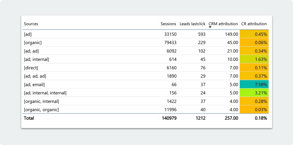Click the 149.00 CRM attribution value
Screen dimensions: 293x145
point(231,34)
